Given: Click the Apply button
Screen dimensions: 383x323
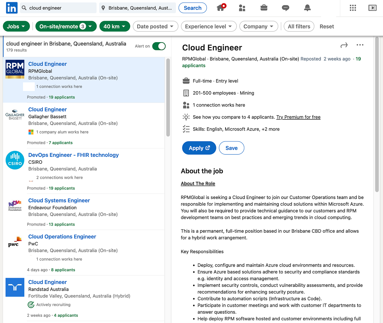Looking at the screenshot, I should [x=199, y=148].
